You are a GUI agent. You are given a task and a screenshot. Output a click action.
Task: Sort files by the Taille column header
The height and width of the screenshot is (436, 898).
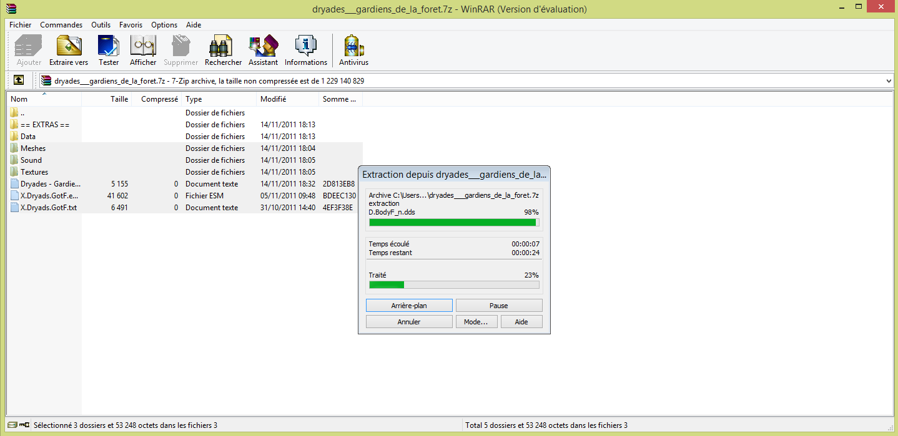(x=106, y=99)
